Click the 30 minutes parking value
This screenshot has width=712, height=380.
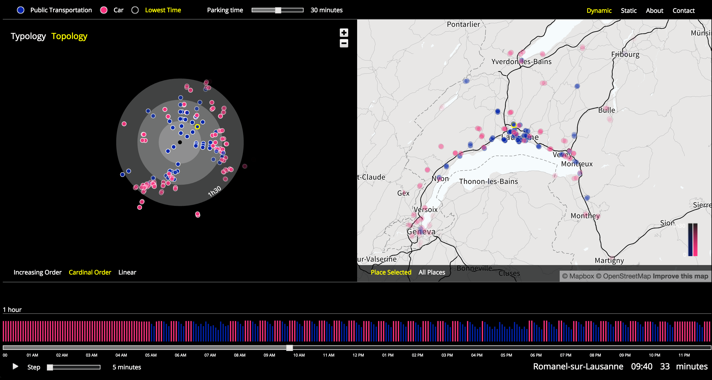tap(326, 10)
